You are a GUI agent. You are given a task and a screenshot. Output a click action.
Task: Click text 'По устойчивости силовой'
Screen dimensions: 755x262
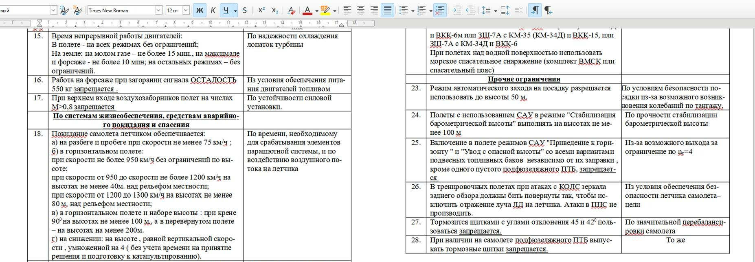coord(289,98)
